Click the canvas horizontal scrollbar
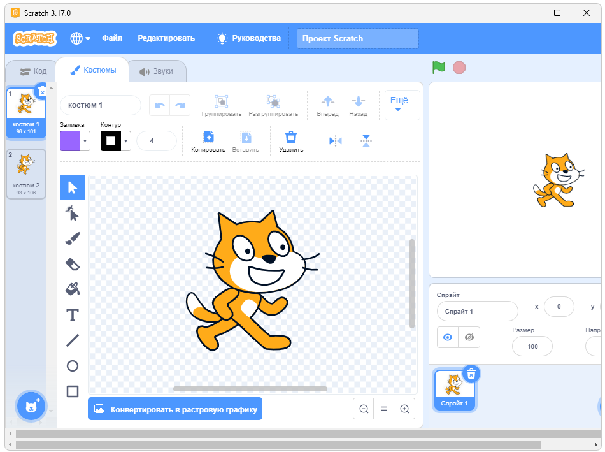 250,389
